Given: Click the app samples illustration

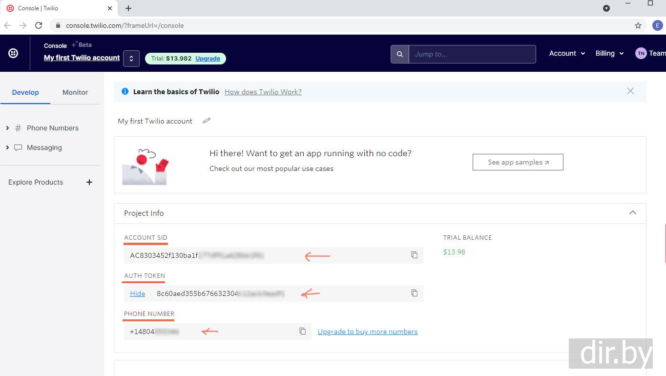Looking at the screenshot, I should [x=146, y=167].
